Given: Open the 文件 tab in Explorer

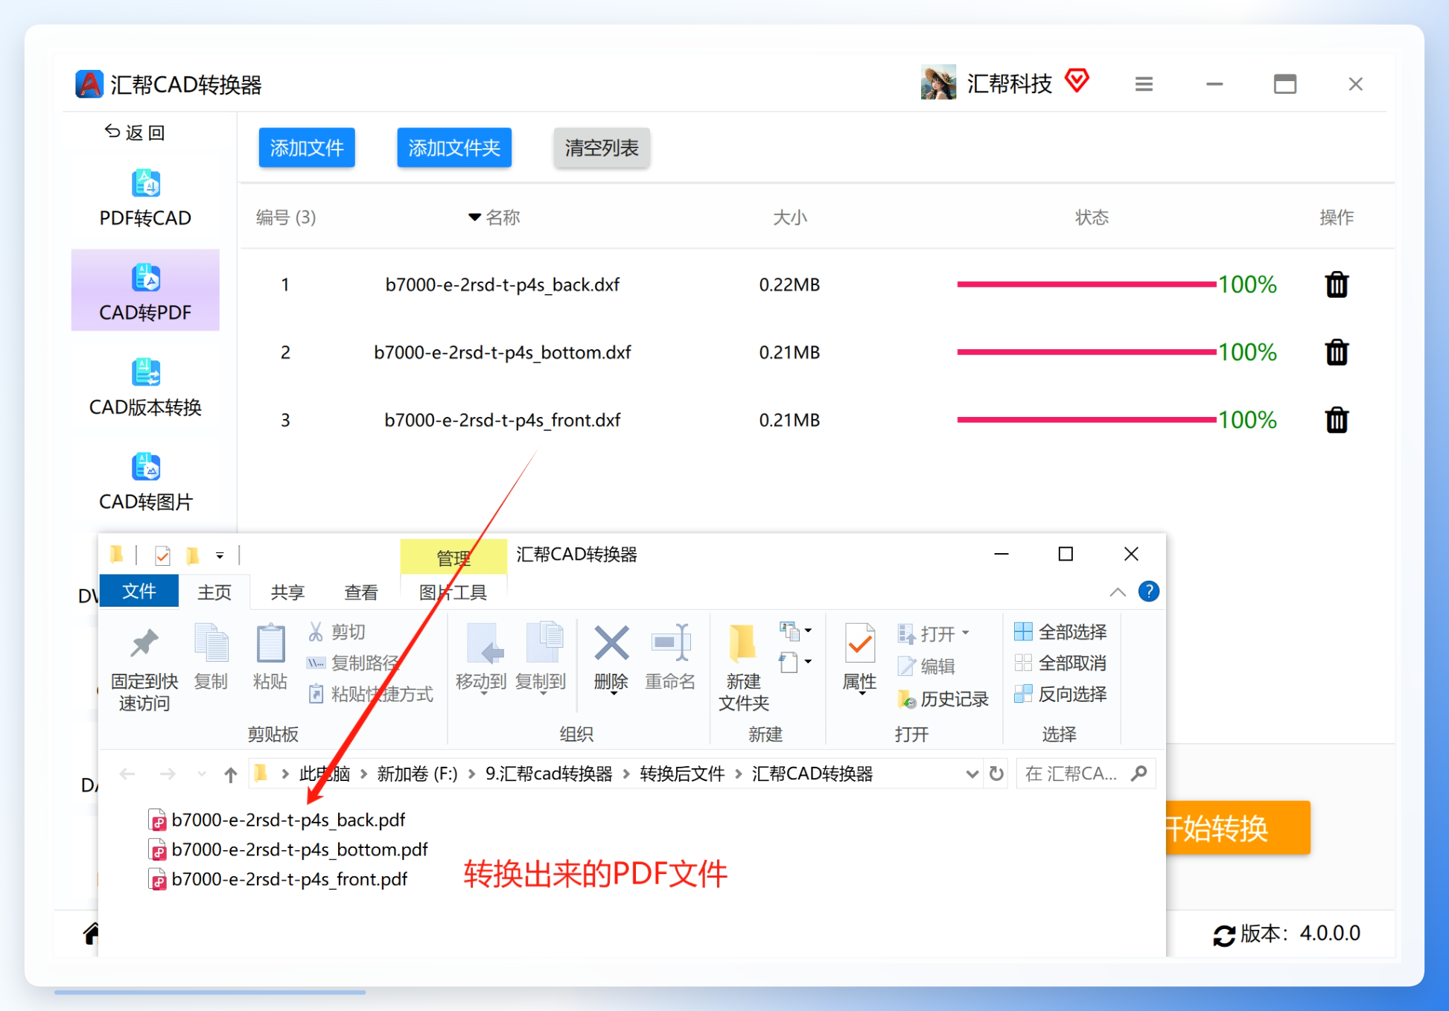Looking at the screenshot, I should point(138,591).
